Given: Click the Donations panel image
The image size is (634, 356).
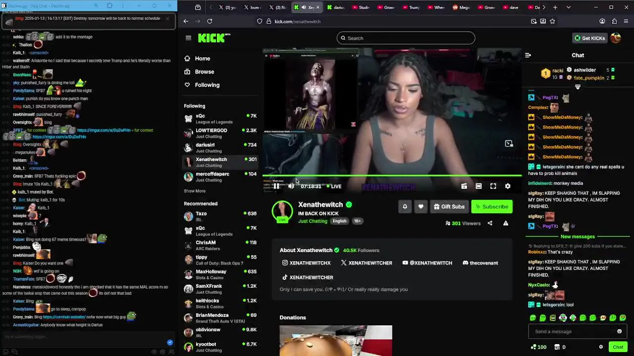Looking at the screenshot, I should (336, 341).
